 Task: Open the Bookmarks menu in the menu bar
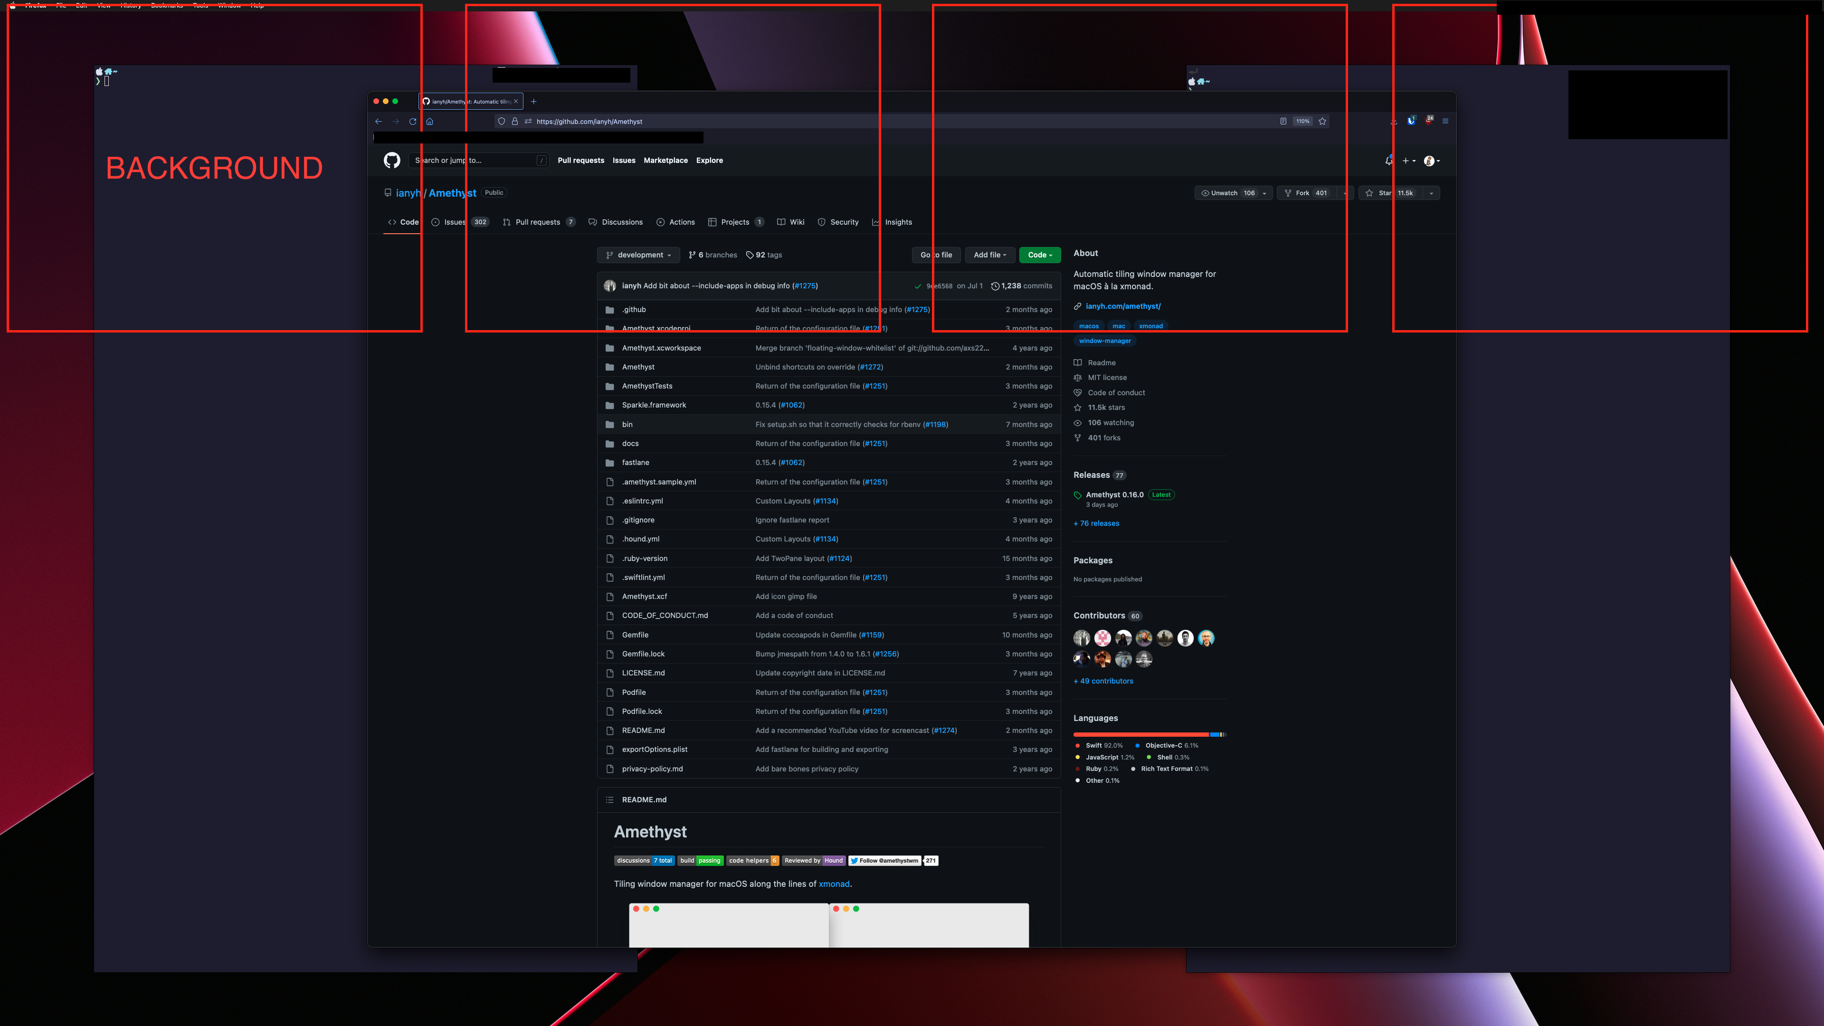[167, 6]
